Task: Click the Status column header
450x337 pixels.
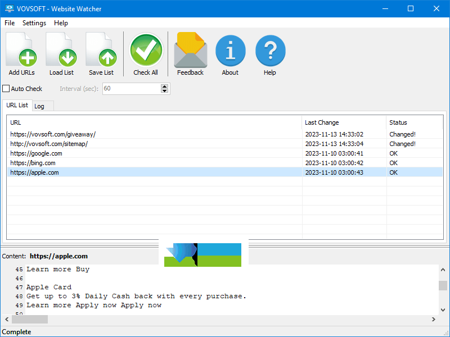Action: 414,122
